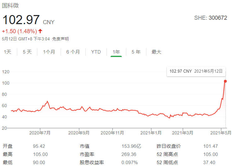Click the 市值 value 153.96亿

tap(131, 146)
